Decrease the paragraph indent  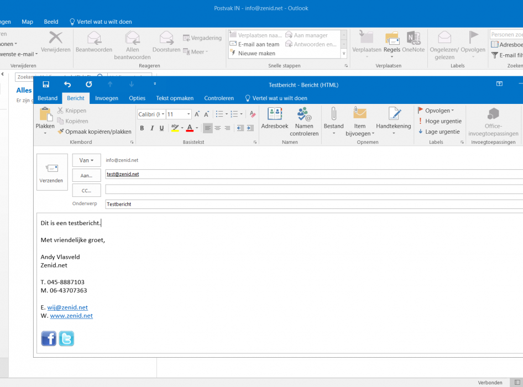[240, 128]
